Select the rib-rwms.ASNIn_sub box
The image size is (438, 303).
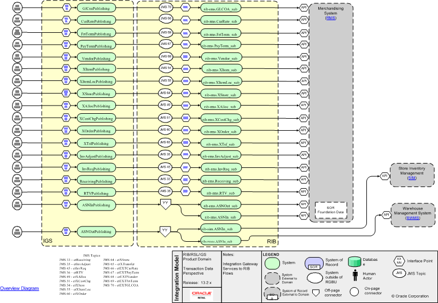[x=220, y=241]
